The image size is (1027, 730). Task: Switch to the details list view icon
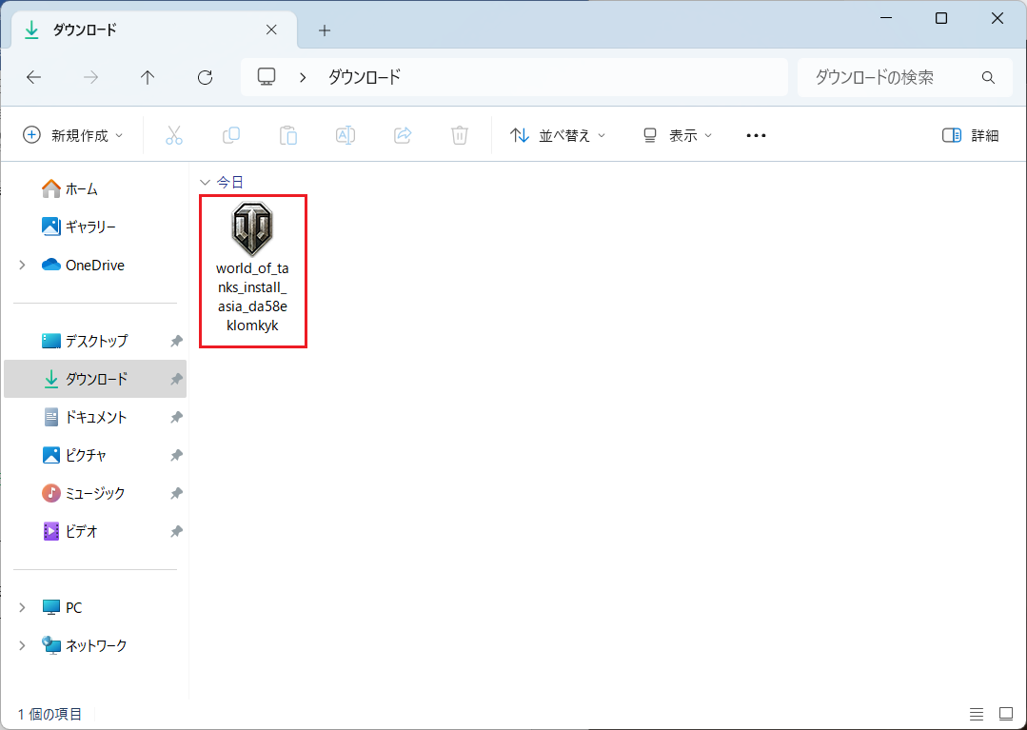click(x=977, y=714)
